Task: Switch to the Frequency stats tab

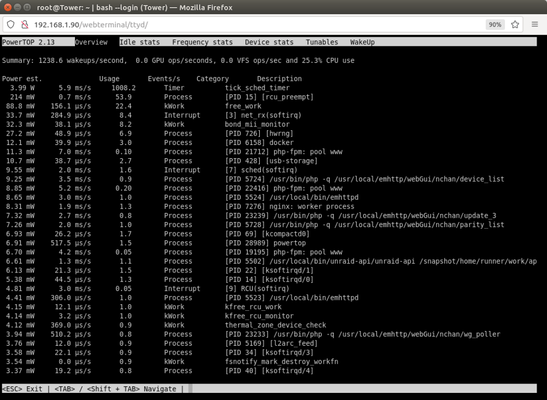Action: click(x=202, y=42)
